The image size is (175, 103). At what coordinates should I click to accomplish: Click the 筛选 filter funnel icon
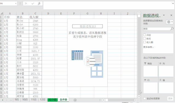[145, 63]
